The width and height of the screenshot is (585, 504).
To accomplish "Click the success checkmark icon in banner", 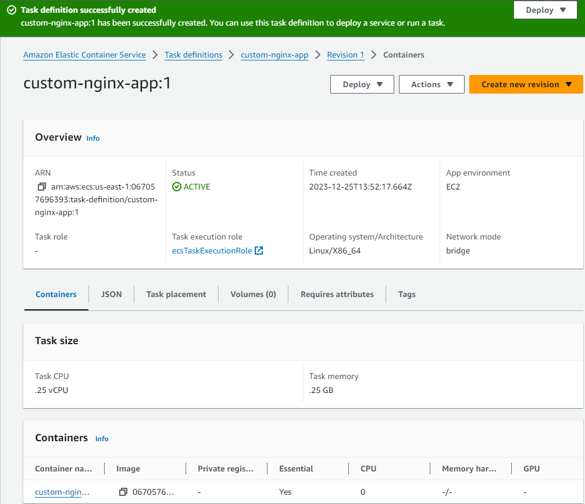I will 12,10.
